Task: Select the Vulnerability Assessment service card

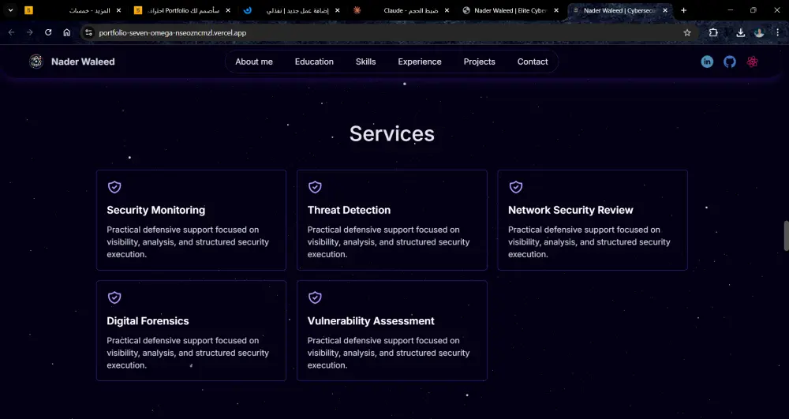Action: (x=391, y=331)
